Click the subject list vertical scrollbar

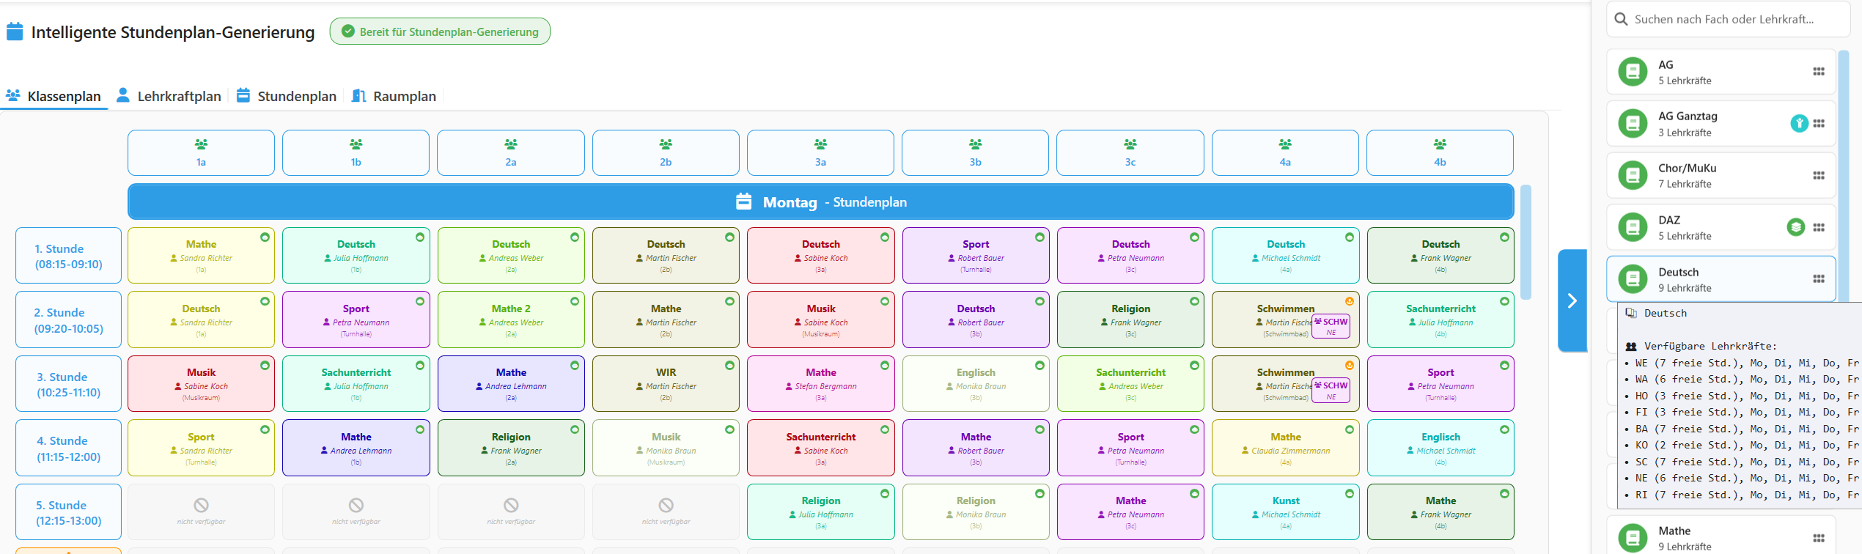(x=1844, y=176)
